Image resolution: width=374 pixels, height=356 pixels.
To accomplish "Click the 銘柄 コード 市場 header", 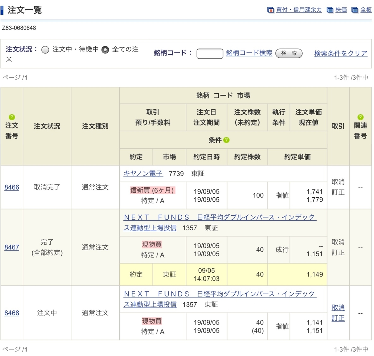I will coord(223,96).
